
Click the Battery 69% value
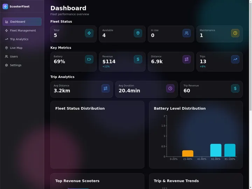(x=59, y=62)
